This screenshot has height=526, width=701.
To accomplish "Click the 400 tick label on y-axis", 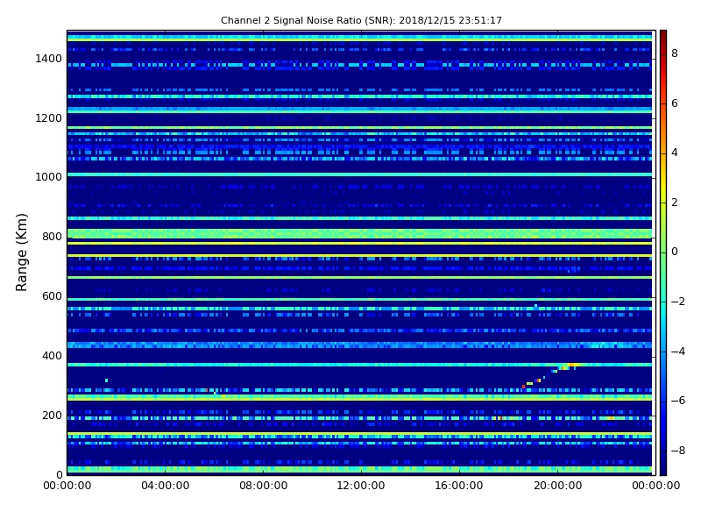I will tap(52, 356).
